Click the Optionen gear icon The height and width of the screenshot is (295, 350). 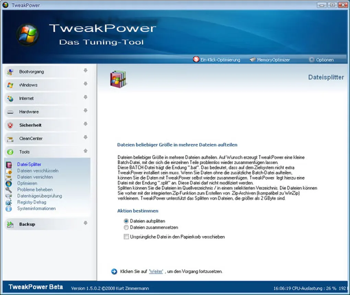tap(311, 60)
